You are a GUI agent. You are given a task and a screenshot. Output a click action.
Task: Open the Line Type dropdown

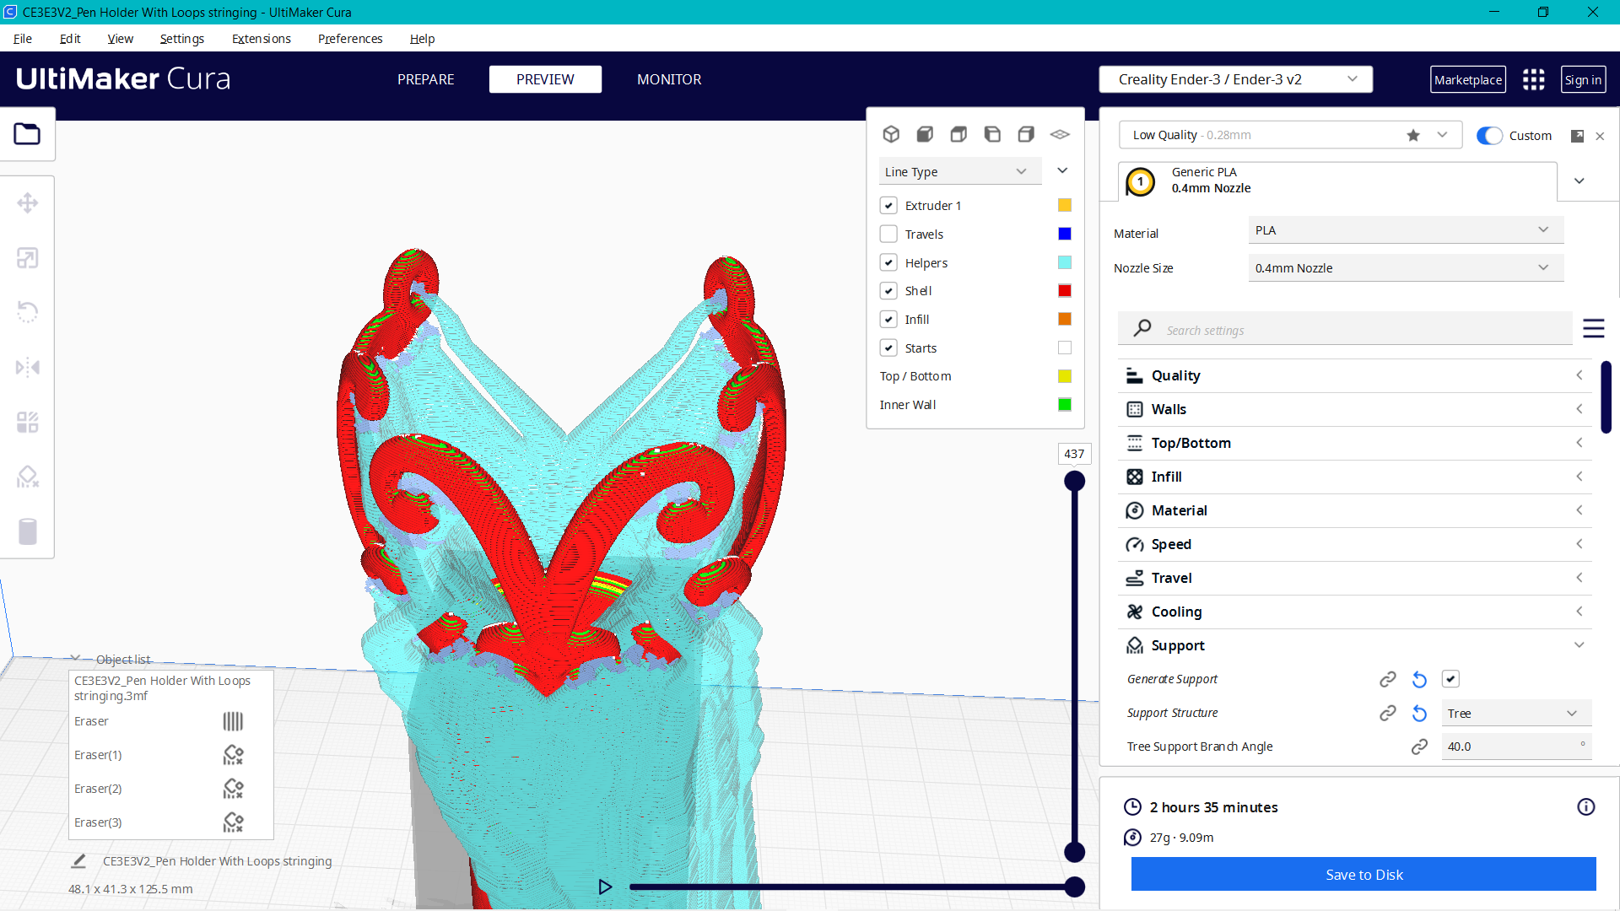959,170
